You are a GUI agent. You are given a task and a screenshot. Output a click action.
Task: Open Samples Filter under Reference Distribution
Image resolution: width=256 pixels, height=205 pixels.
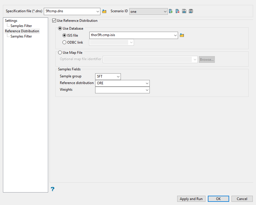point(21,36)
